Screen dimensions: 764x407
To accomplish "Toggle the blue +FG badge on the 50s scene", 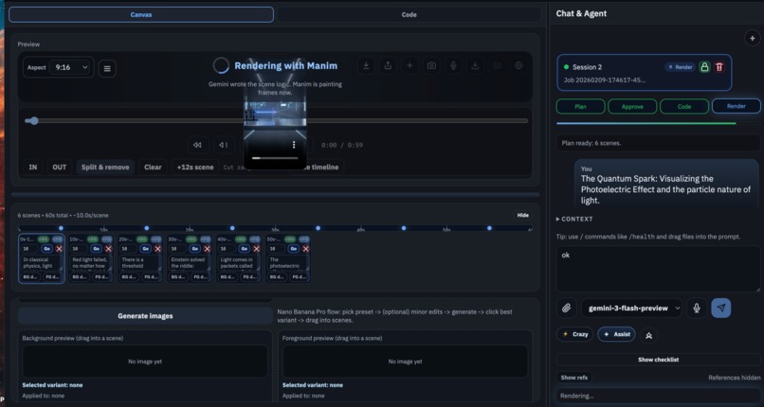I will [304, 239].
